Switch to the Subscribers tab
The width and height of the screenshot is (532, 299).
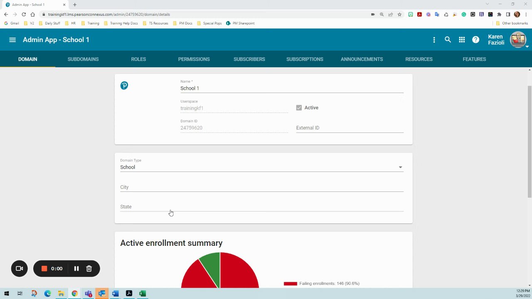click(x=249, y=59)
